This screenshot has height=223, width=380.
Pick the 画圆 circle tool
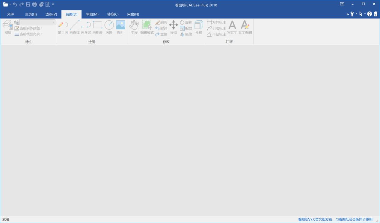point(109,27)
